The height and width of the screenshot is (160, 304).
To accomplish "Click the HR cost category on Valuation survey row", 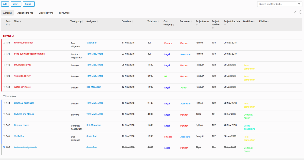I will pyautogui.click(x=166, y=77).
